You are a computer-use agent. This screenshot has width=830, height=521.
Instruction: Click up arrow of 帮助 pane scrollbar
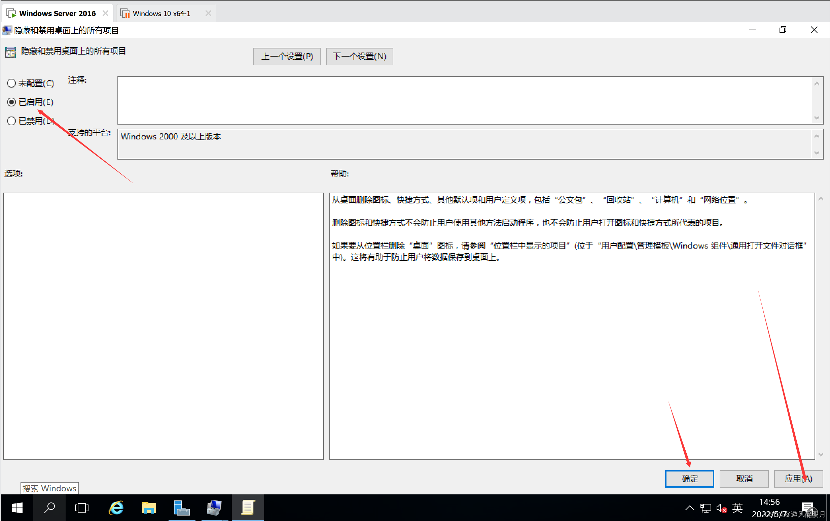[821, 199]
